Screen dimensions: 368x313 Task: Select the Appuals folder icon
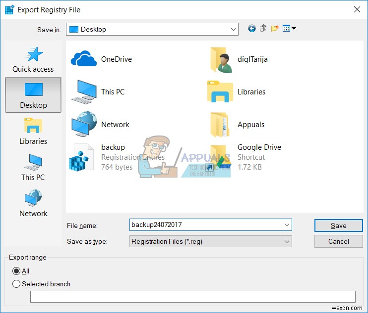[220, 125]
